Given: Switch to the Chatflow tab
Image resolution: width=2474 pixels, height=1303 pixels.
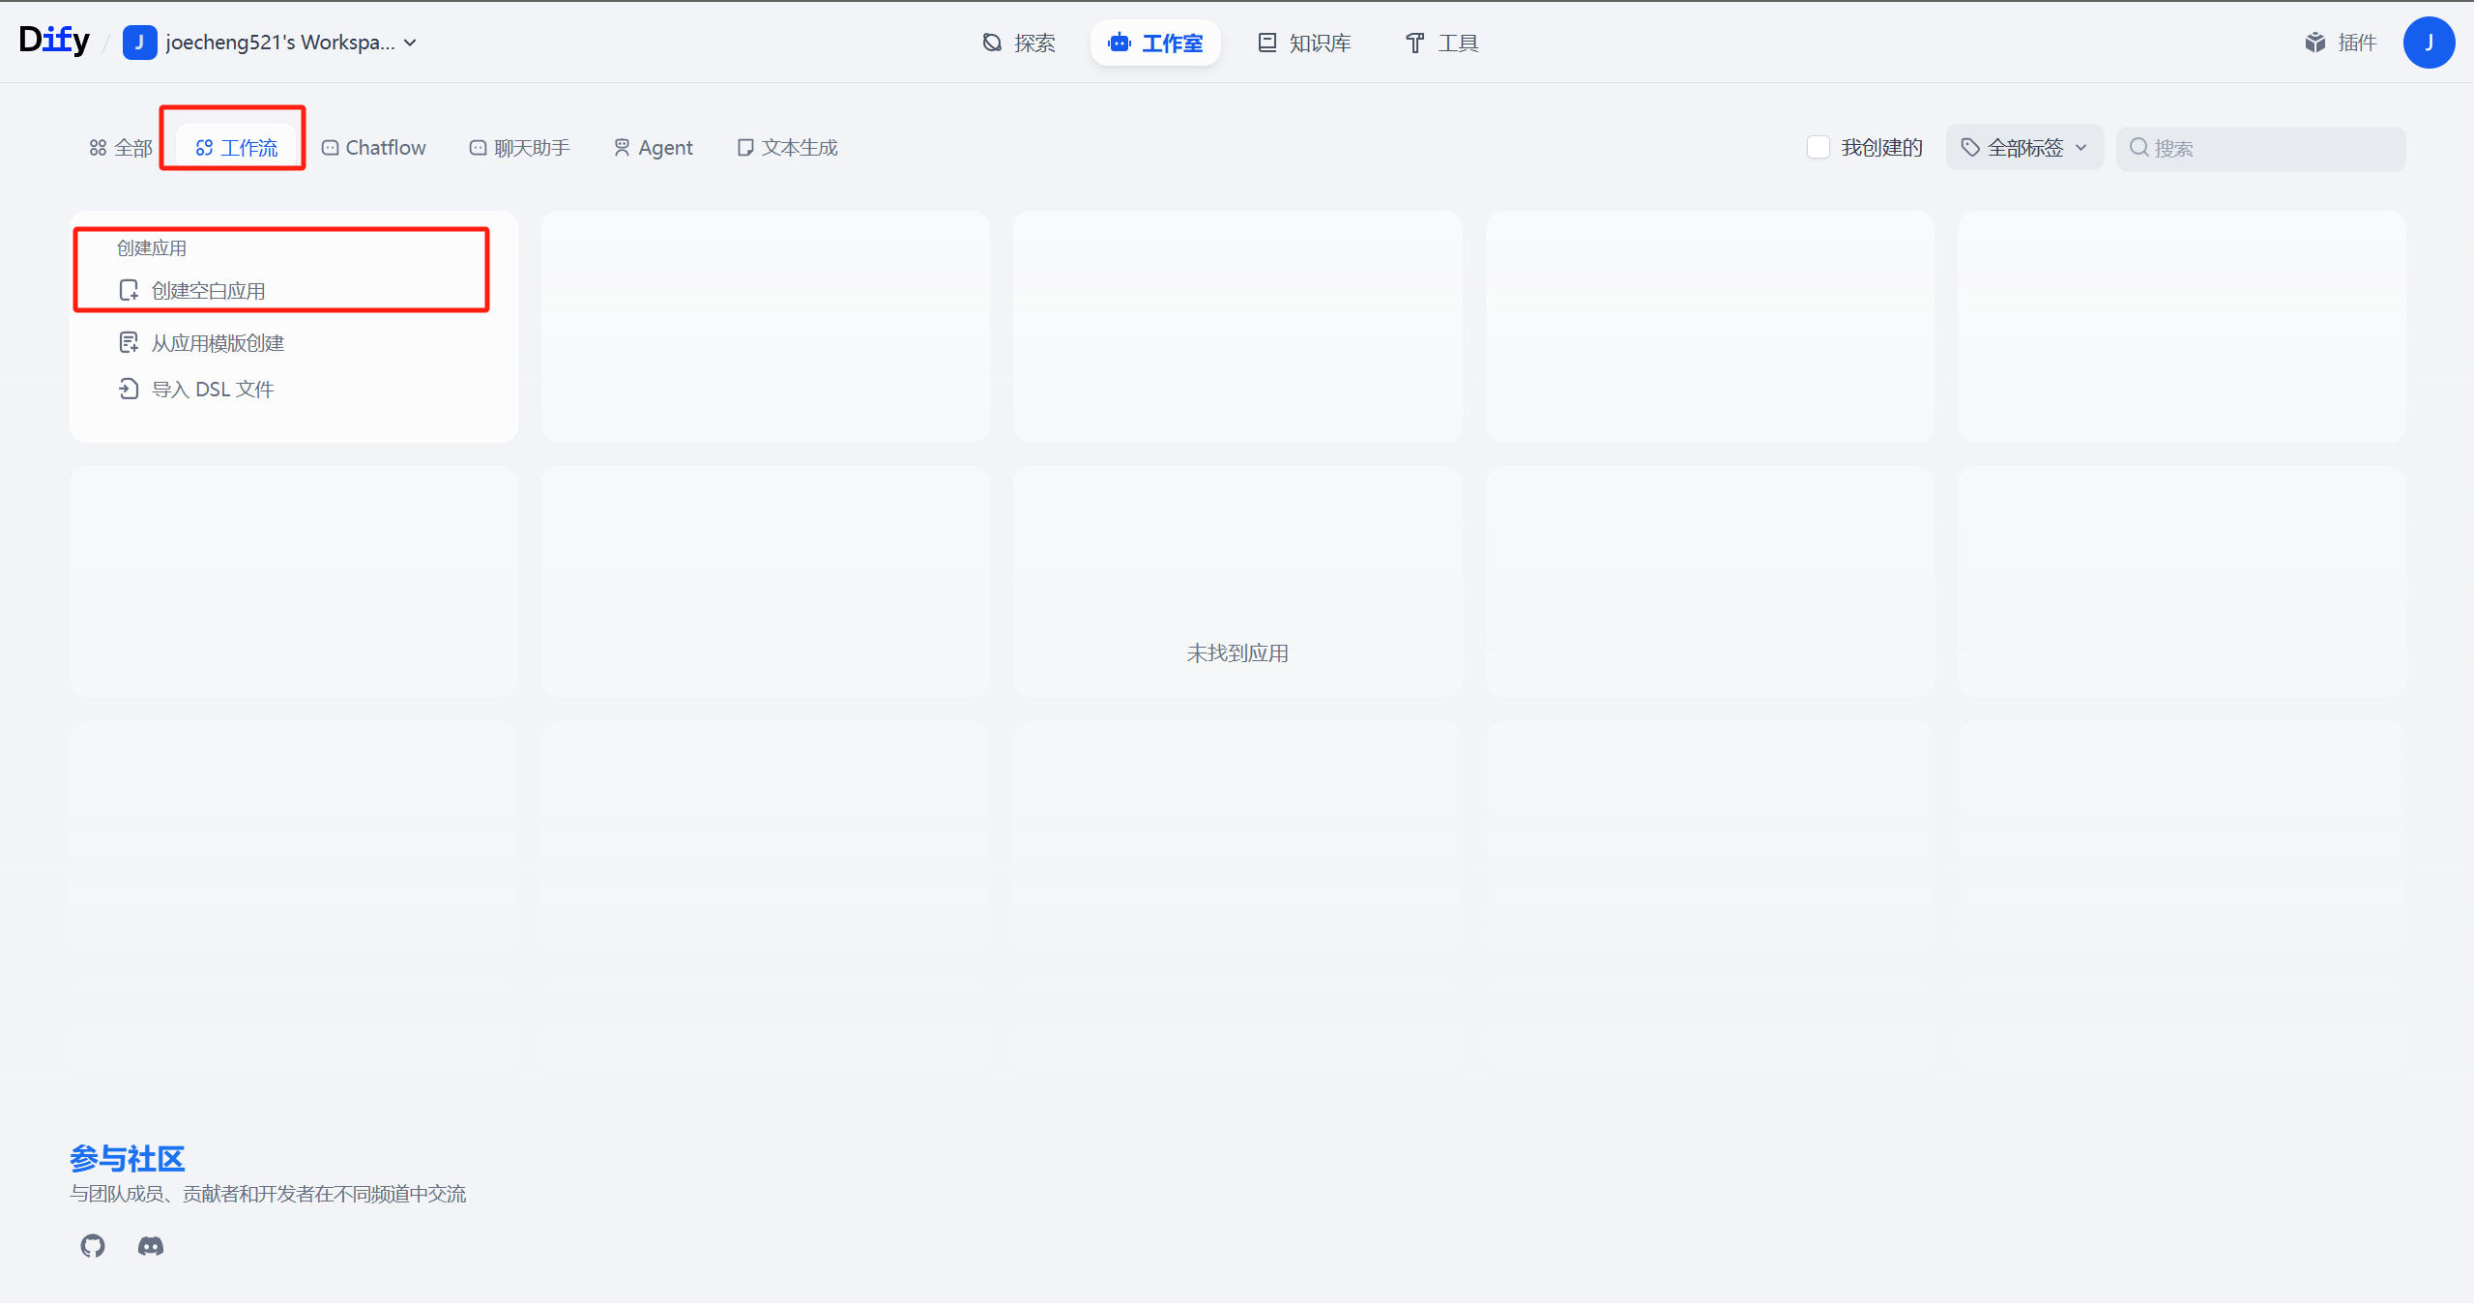Looking at the screenshot, I should pyautogui.click(x=374, y=148).
